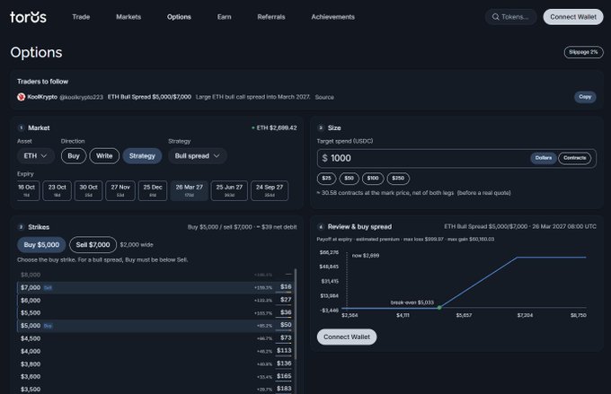Viewport: 611px width, 394px height.
Task: Open the Referrals page
Action: [x=271, y=17]
